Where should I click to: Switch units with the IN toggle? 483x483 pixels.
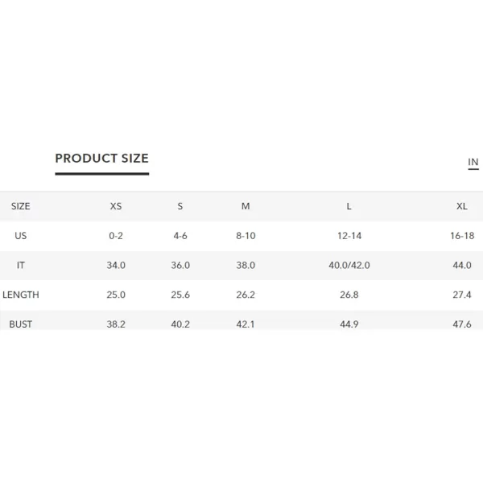[x=473, y=162]
